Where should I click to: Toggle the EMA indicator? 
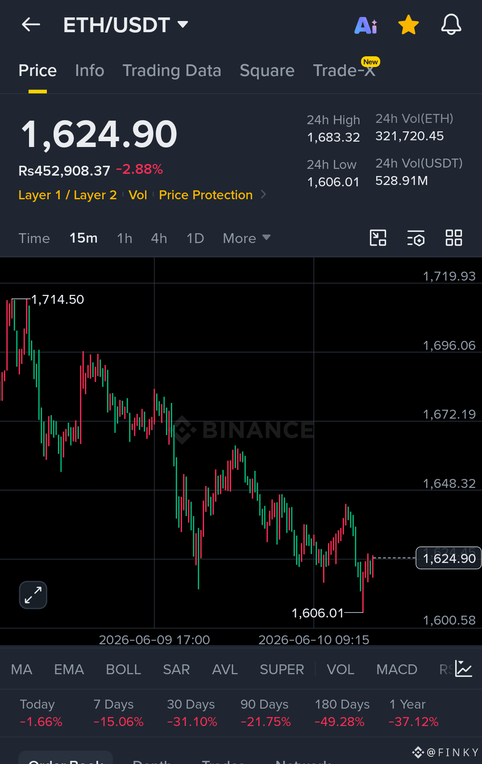(x=69, y=669)
